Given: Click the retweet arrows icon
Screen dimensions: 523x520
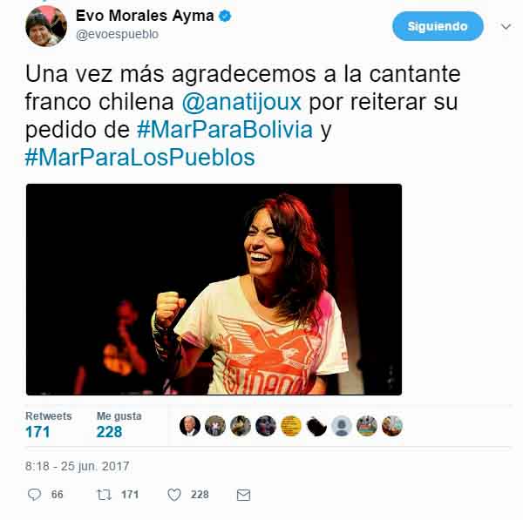Looking at the screenshot, I should coord(104,495).
